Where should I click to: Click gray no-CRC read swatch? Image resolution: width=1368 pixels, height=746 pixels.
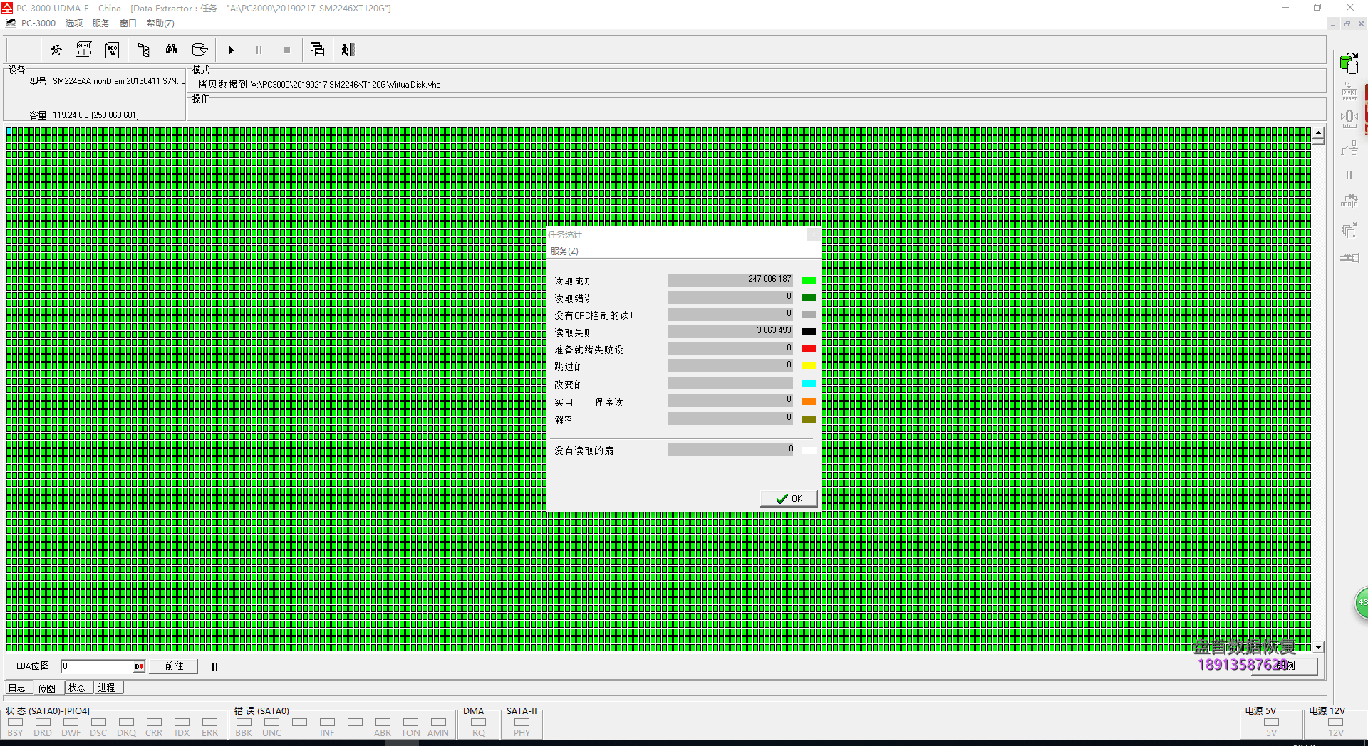(809, 315)
